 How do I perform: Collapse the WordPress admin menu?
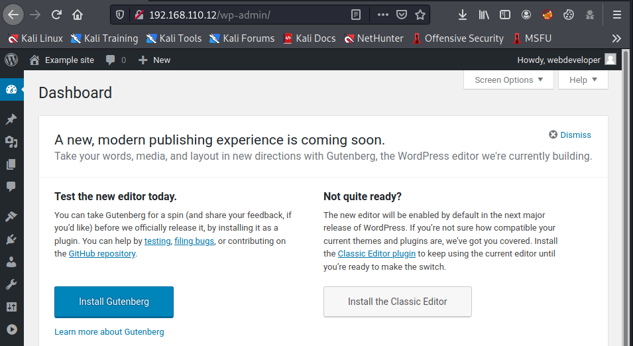(x=11, y=329)
